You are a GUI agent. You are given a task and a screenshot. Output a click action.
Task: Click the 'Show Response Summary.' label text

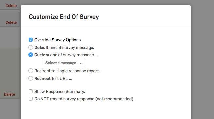coord(60,92)
